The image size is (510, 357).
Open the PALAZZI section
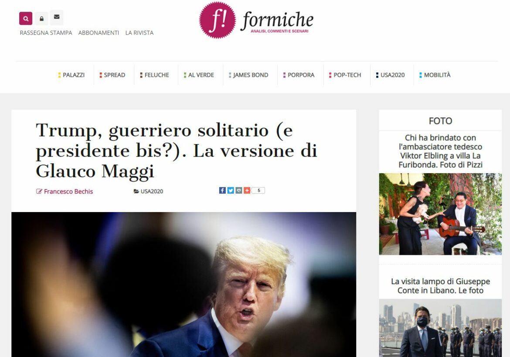[x=71, y=75]
